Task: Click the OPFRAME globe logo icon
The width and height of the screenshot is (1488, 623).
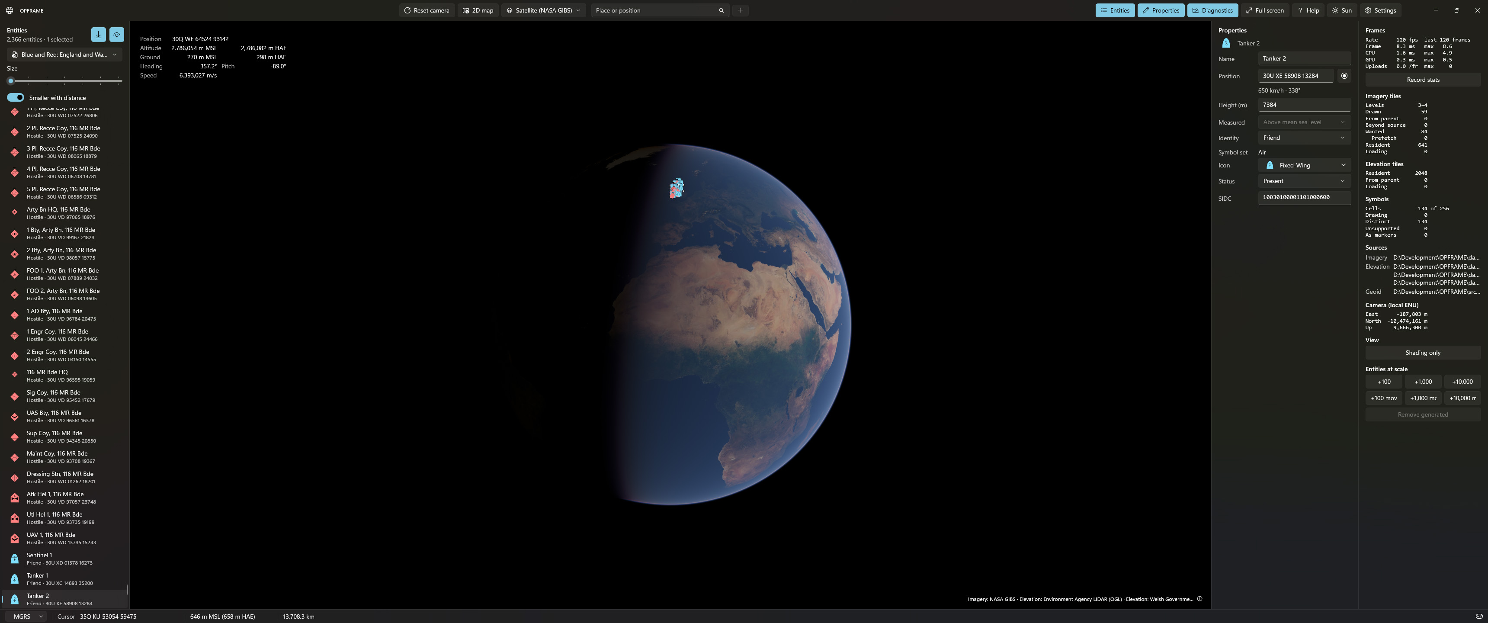Action: 9,10
